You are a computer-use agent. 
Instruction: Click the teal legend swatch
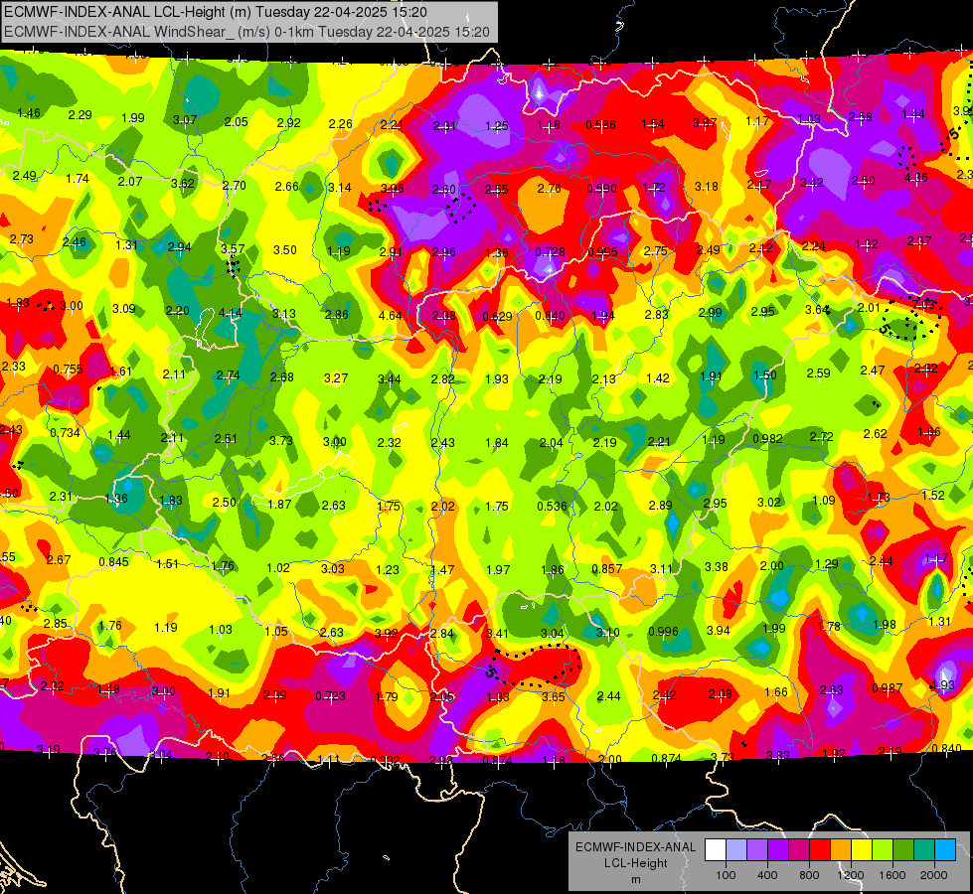tap(924, 850)
